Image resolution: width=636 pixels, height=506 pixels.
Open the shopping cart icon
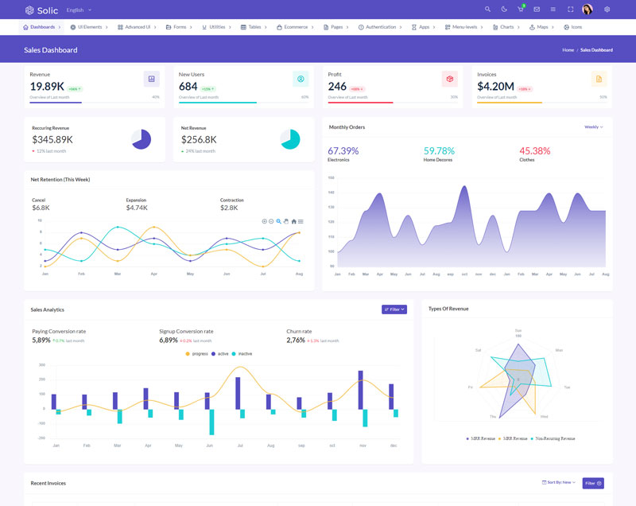tap(521, 10)
